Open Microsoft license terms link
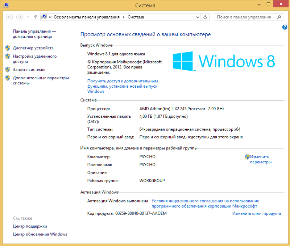Screen dimensions: 290x246 [x=205, y=204]
